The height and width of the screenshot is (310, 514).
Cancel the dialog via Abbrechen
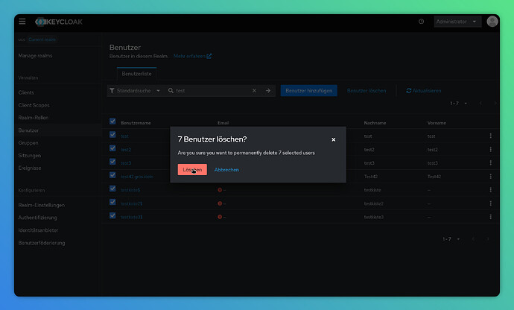point(226,170)
